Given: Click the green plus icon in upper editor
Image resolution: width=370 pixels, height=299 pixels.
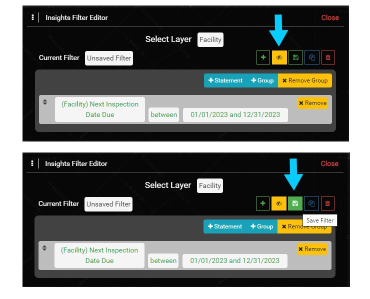Looking at the screenshot, I should (x=263, y=57).
